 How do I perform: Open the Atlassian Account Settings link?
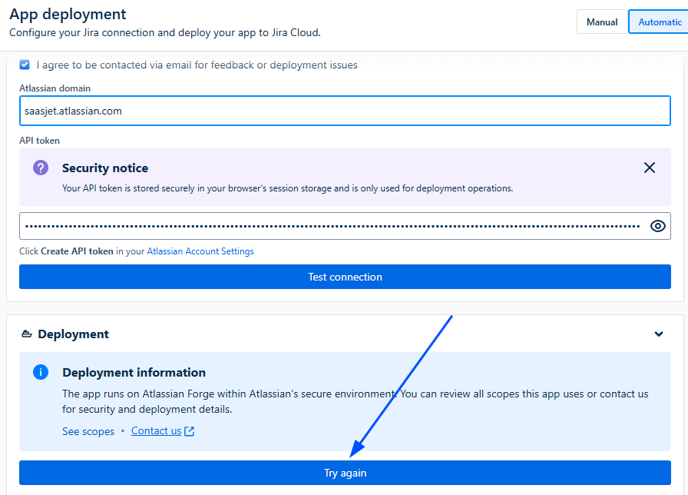pyautogui.click(x=200, y=251)
